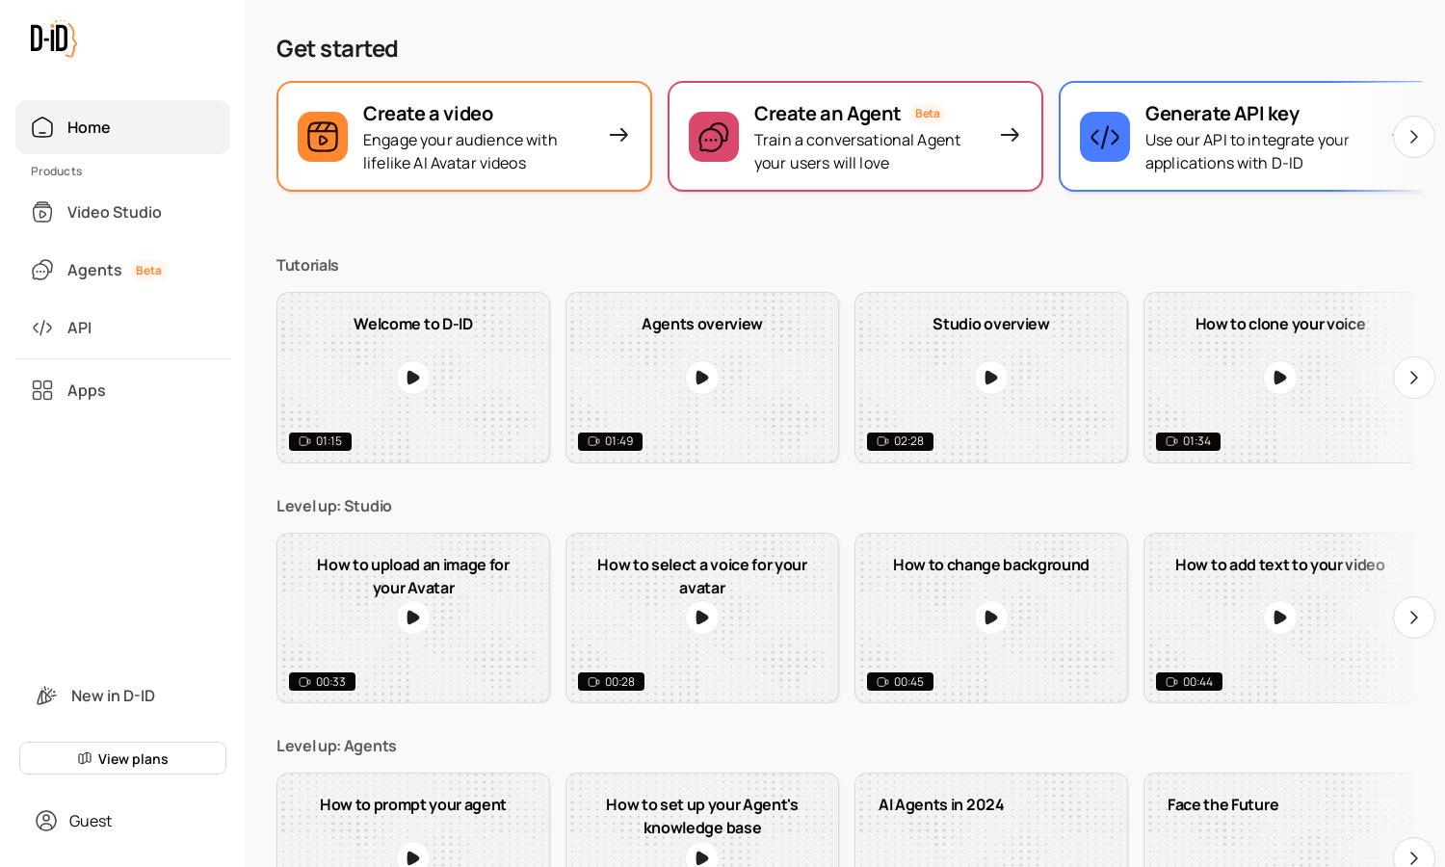Click the pink Create an Agent chat icon

(714, 137)
